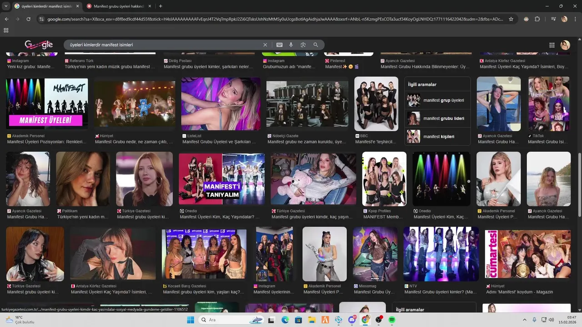Open the TikTok collage image
The height and width of the screenshot is (327, 582).
[549, 104]
